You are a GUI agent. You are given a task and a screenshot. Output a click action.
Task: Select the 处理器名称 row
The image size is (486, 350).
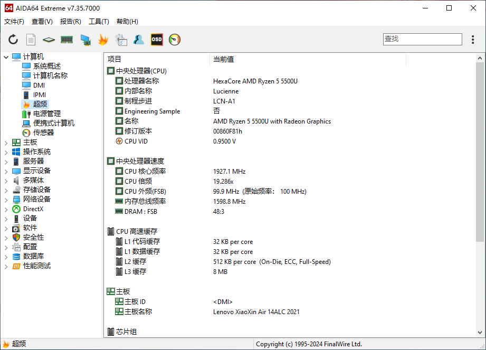tap(290, 81)
